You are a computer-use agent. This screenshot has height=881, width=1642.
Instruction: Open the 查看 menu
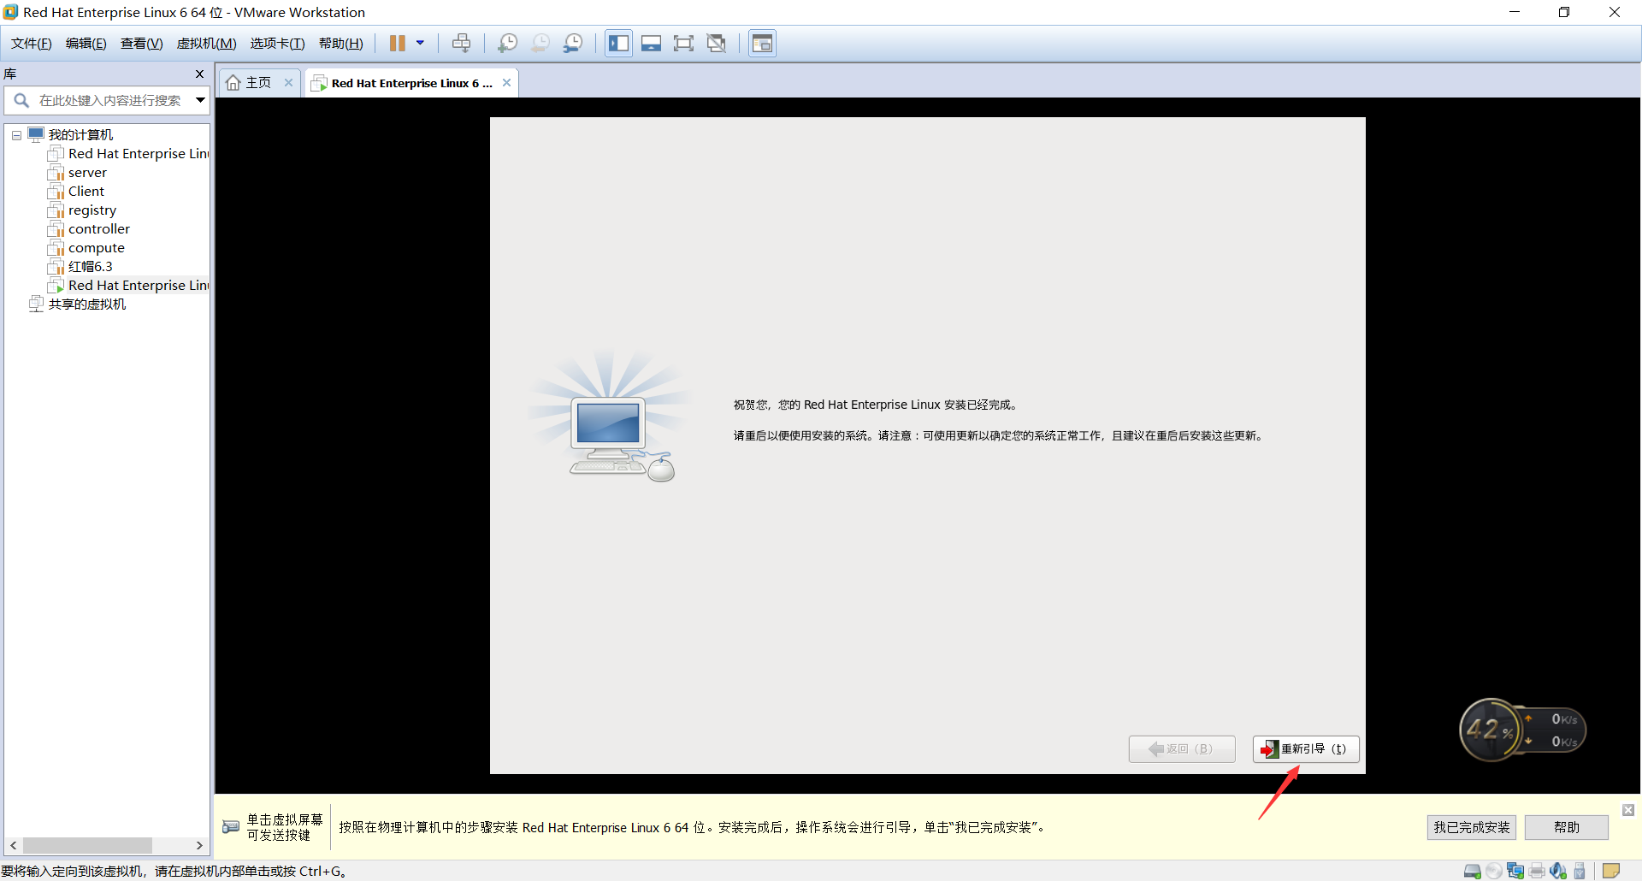point(142,44)
